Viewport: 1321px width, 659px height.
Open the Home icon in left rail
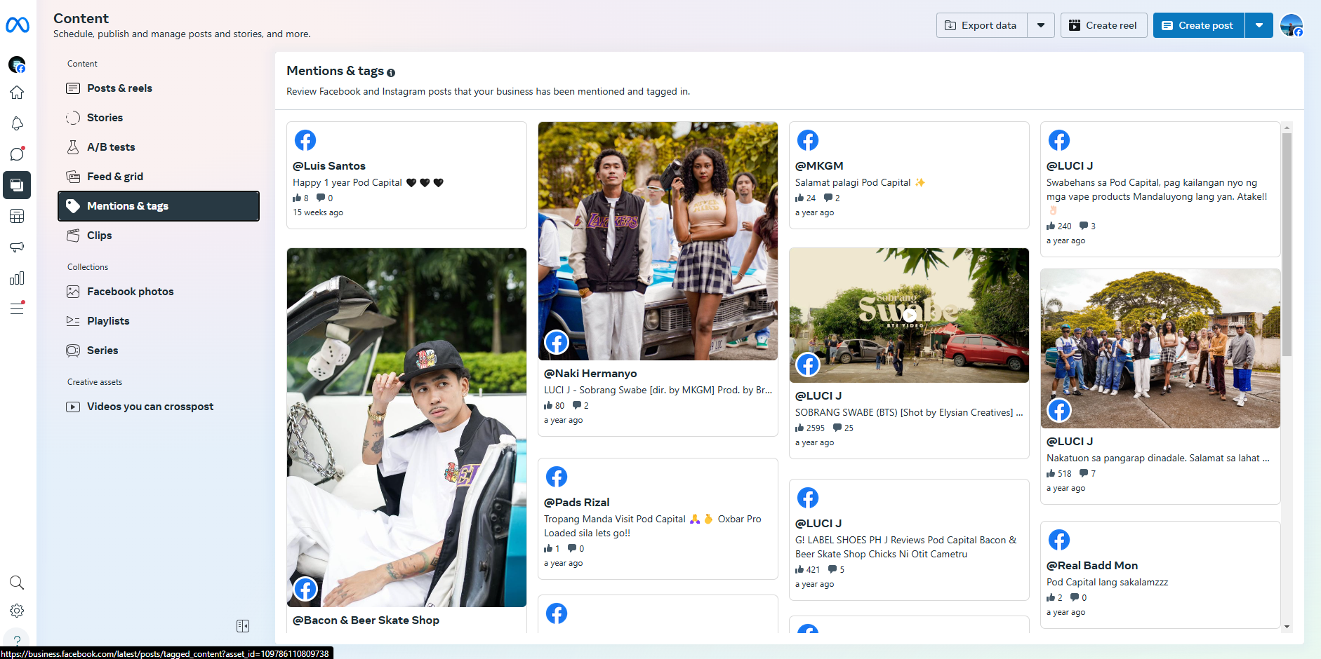pyautogui.click(x=17, y=93)
